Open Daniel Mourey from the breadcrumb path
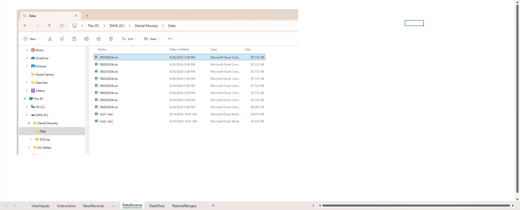 (146, 25)
